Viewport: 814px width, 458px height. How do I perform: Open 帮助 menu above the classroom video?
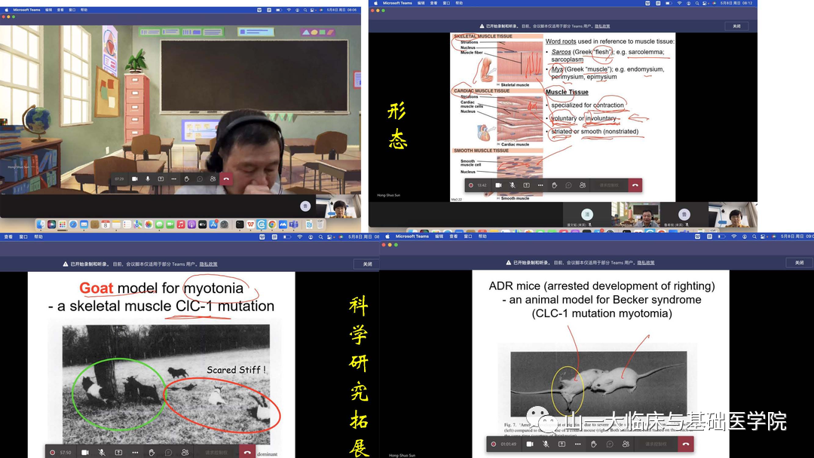click(84, 10)
